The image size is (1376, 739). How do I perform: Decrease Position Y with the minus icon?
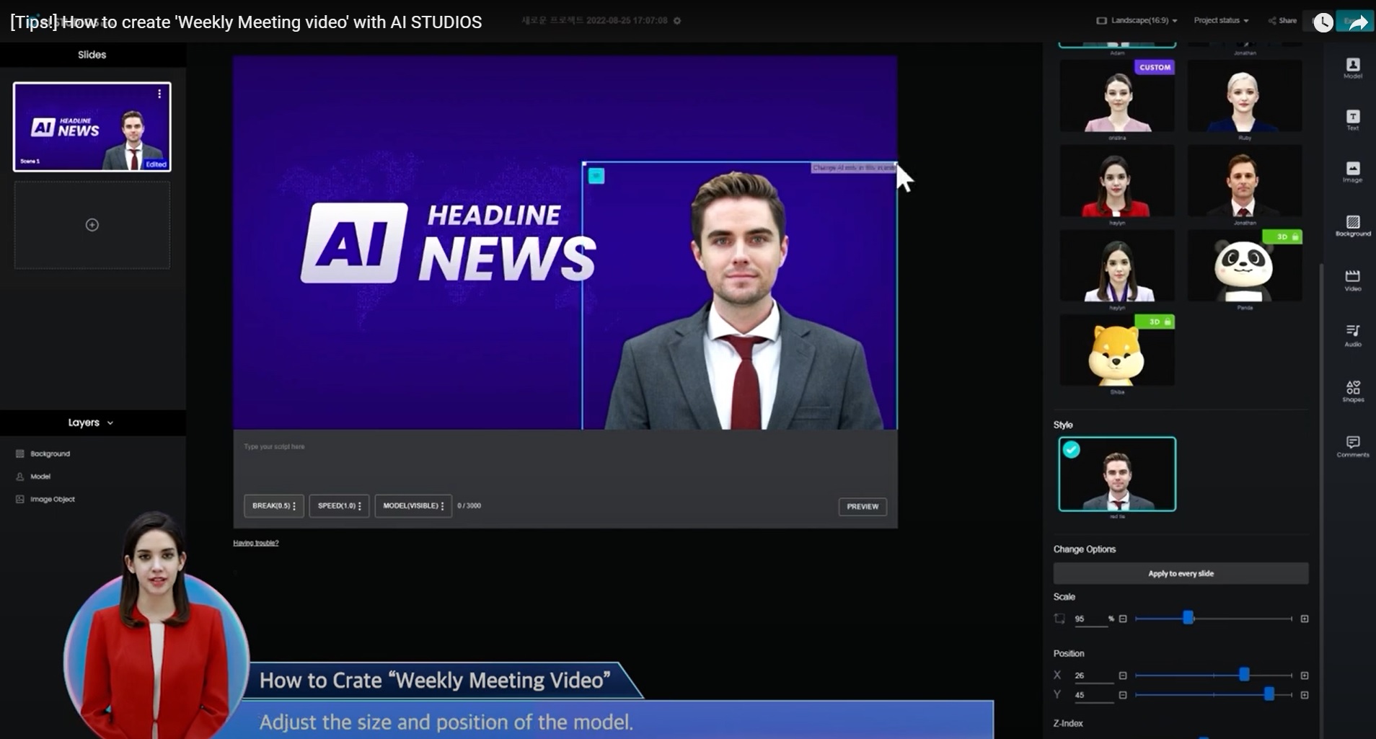click(x=1123, y=695)
